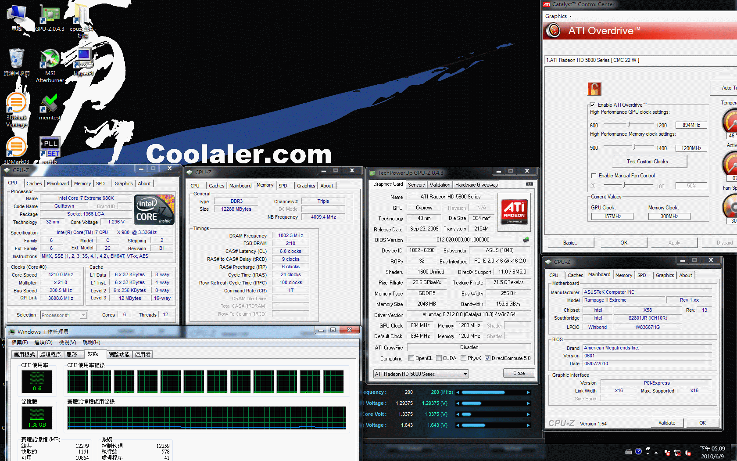Switch to Caches tab in left CPU-Z window

click(34, 184)
